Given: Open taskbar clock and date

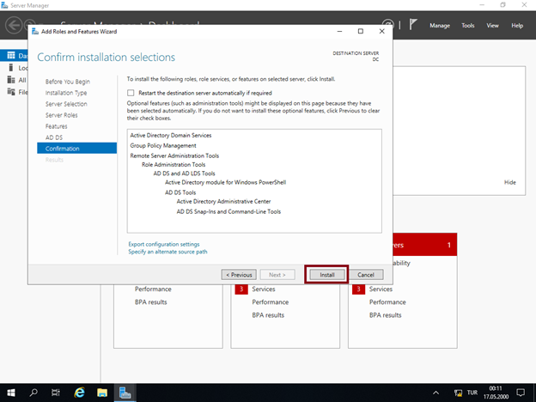Looking at the screenshot, I should (496, 393).
